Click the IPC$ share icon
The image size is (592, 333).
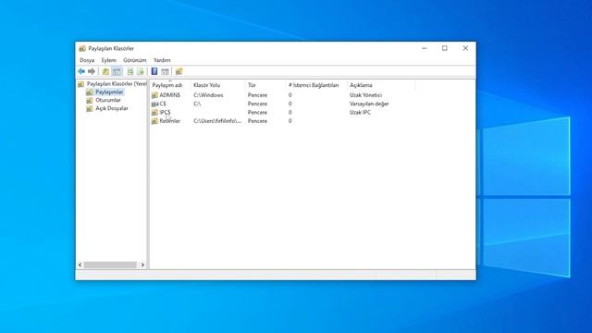[154, 113]
